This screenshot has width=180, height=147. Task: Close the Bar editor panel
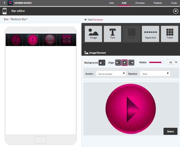(176, 11)
